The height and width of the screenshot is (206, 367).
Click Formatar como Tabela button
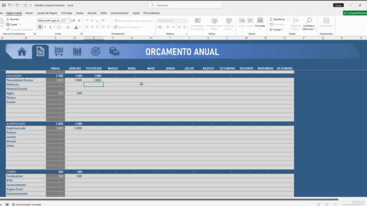pos(214,24)
